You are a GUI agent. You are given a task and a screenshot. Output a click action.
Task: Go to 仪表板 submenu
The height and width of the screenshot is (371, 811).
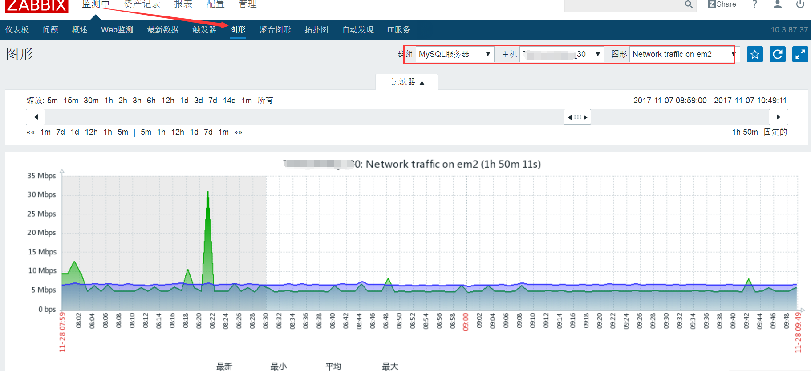coord(17,30)
